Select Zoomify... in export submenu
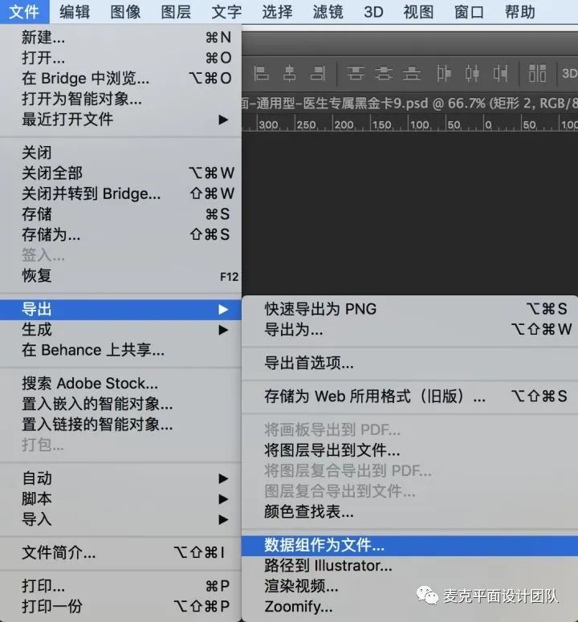The image size is (578, 622). coord(409,607)
